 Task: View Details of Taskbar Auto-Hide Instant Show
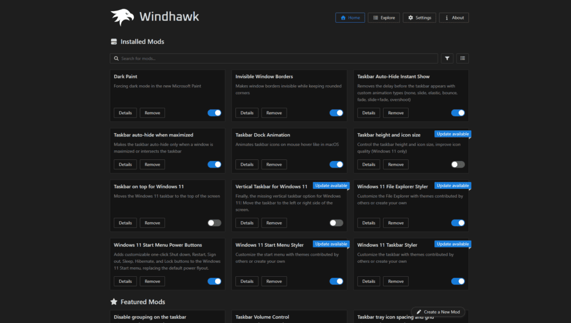369,112
